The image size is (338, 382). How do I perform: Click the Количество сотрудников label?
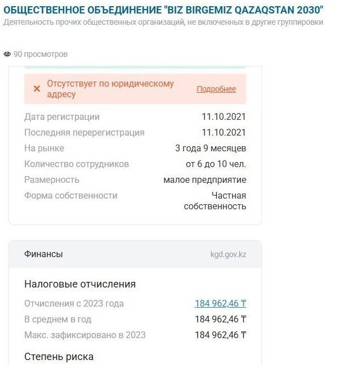(77, 164)
